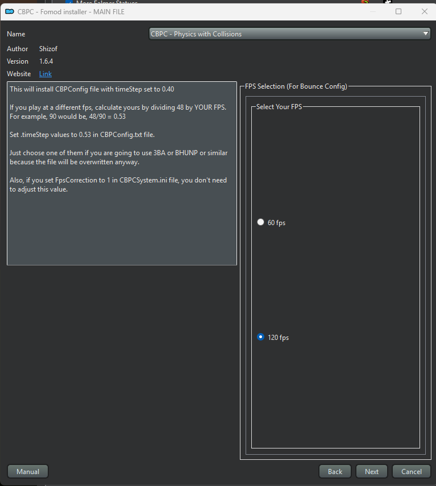The width and height of the screenshot is (436, 486).
Task: Click the version value 1.6.4
Action: [46, 61]
